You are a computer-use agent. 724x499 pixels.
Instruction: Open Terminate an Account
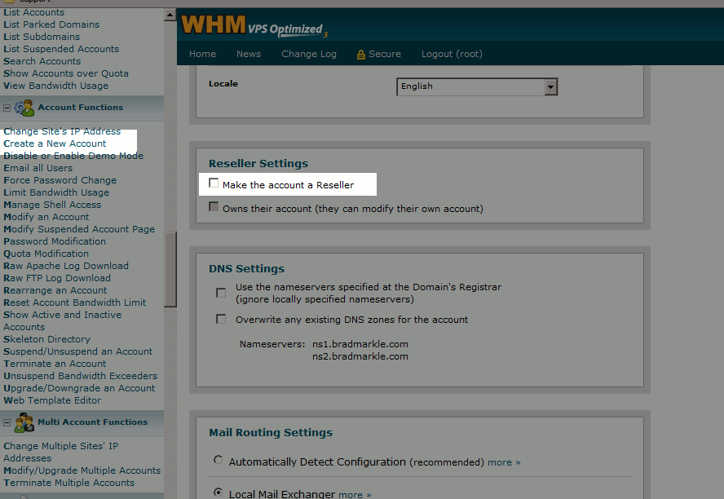55,364
